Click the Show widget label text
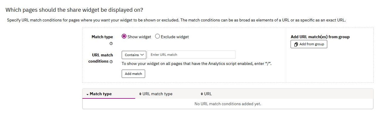This screenshot has height=114, width=385. click(139, 37)
